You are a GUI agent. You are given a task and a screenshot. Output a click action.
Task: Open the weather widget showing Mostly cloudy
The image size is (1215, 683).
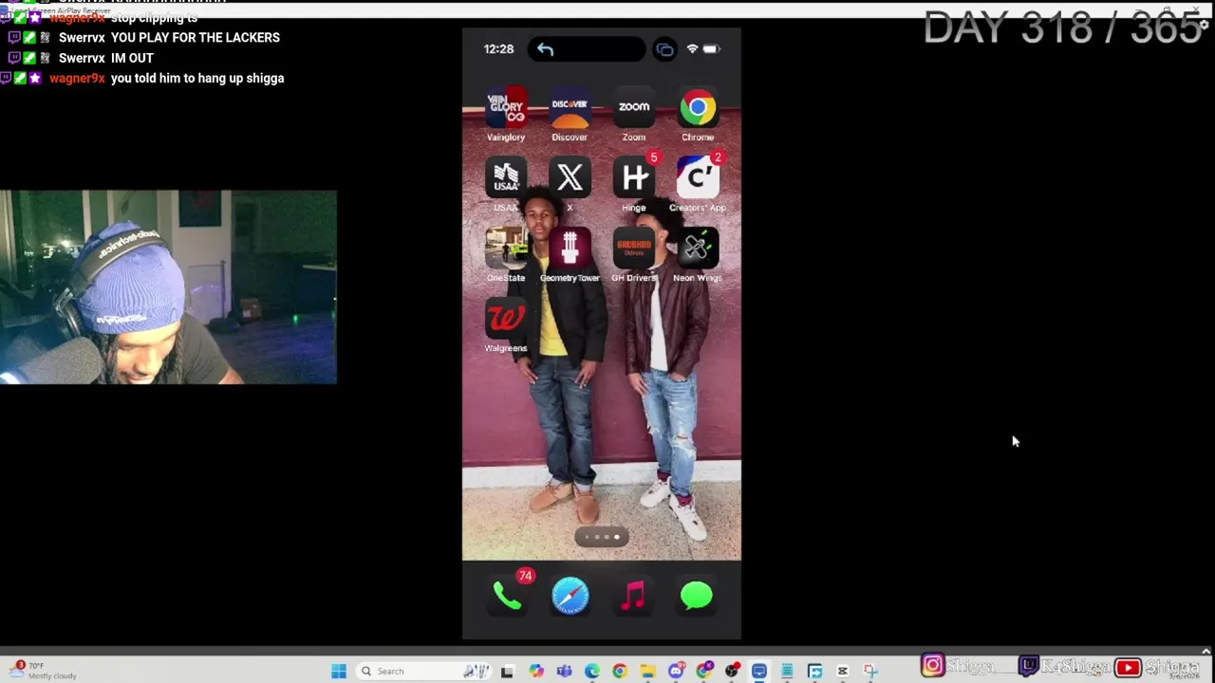[43, 671]
